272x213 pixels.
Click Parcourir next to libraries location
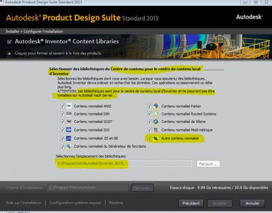(208, 164)
